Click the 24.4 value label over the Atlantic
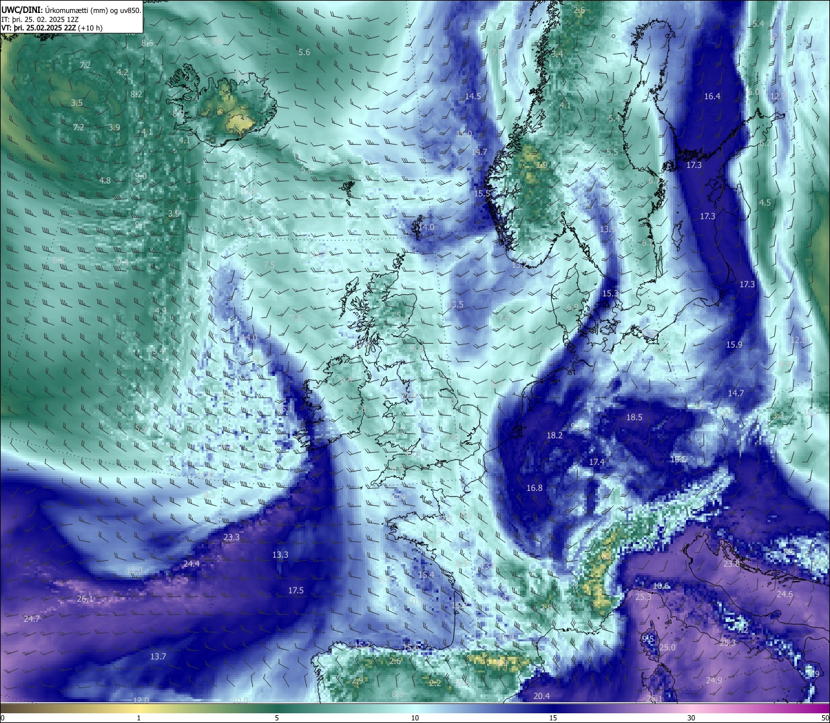The width and height of the screenshot is (830, 723). coord(191,563)
